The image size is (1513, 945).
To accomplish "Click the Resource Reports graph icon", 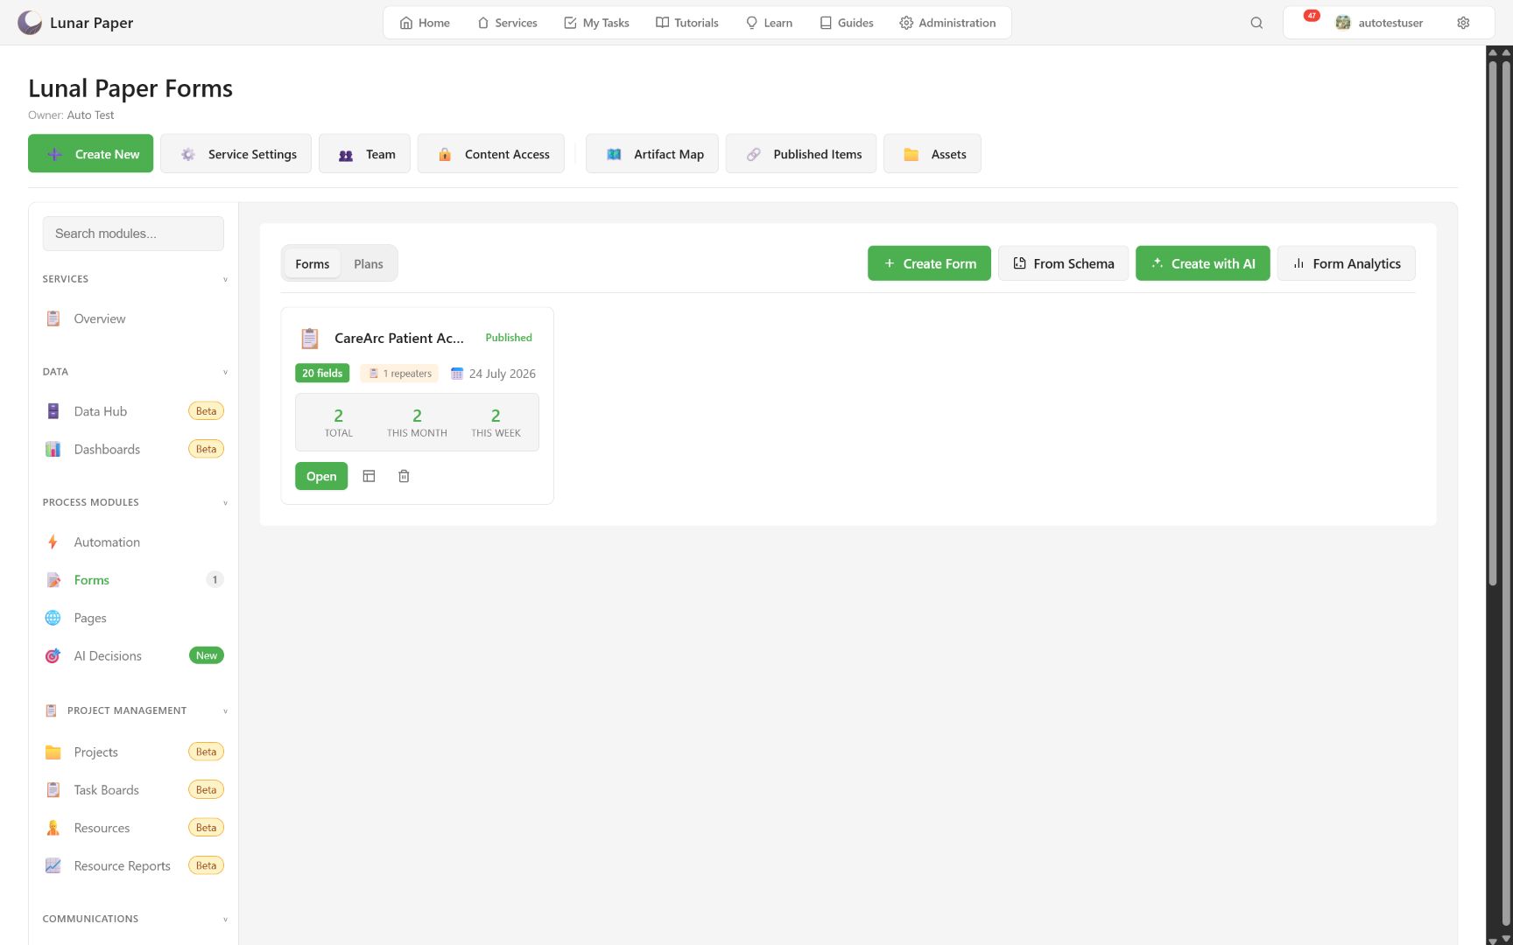I will (53, 866).
